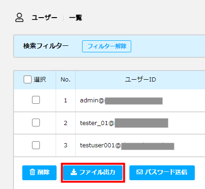The width and height of the screenshot is (205, 189).
Task: Click the パスワード送信 button
Action: tap(162, 173)
